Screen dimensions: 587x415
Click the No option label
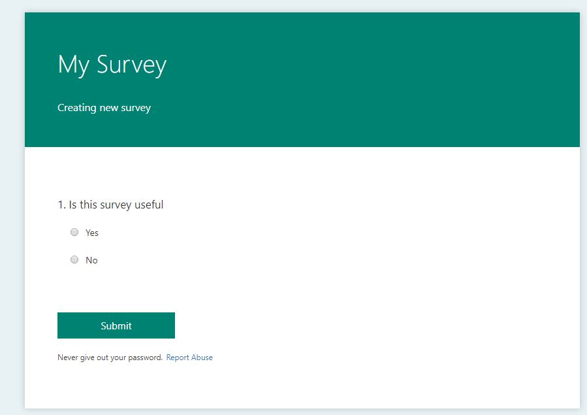point(91,260)
